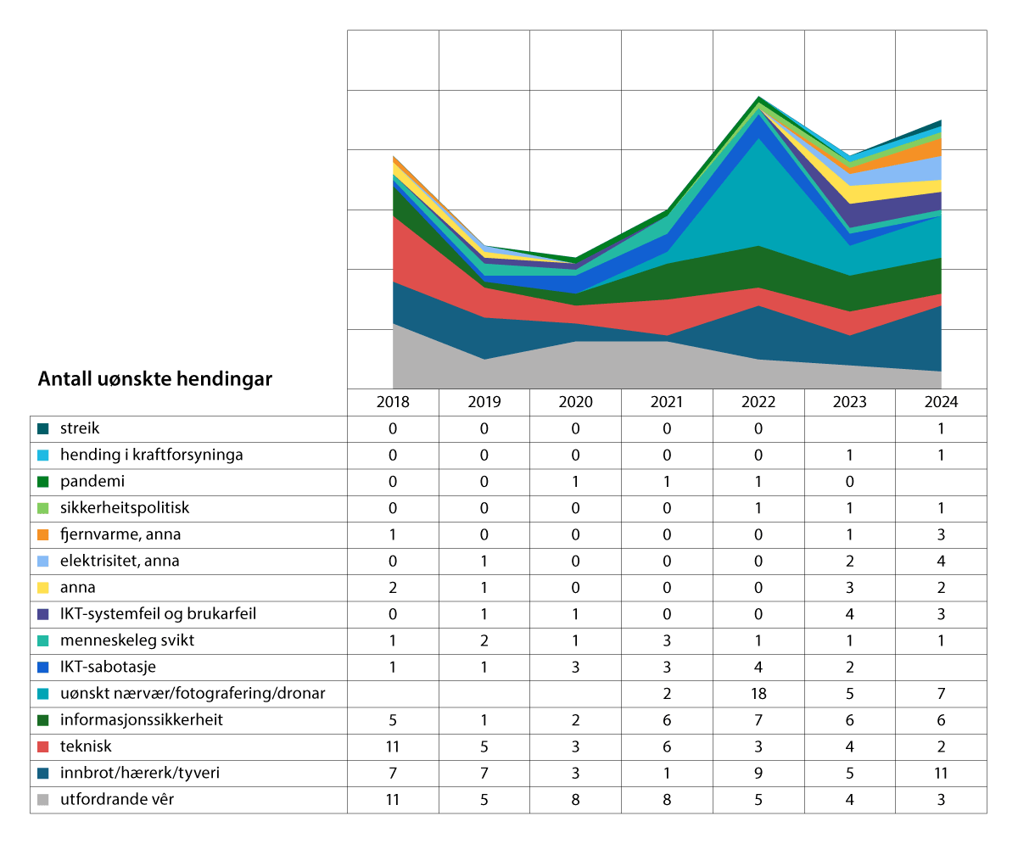Click the yellow anna legend symbol
The height and width of the screenshot is (844, 1018).
(x=42, y=586)
